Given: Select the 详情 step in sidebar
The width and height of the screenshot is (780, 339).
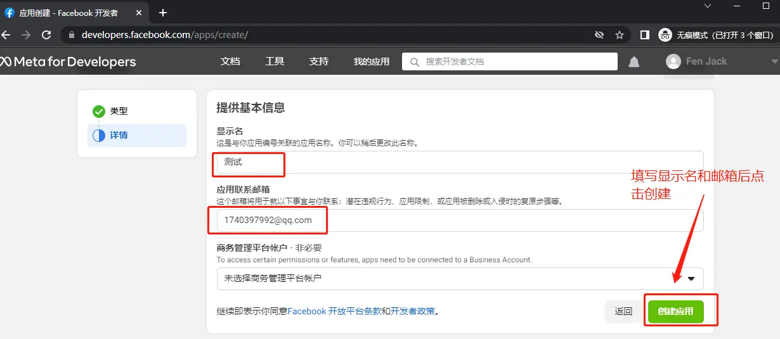Looking at the screenshot, I should coord(137,136).
